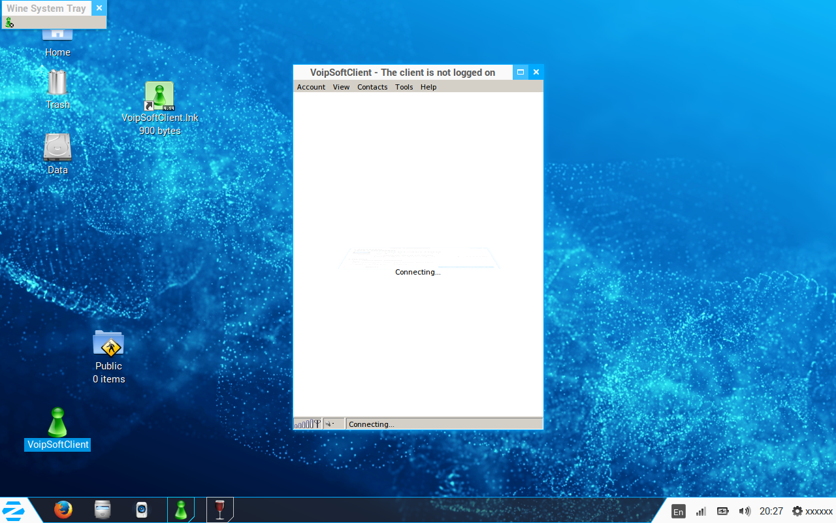The height and width of the screenshot is (523, 836).
Task: Click the VoipSoftClient taskbar icon
Action: [x=181, y=510]
